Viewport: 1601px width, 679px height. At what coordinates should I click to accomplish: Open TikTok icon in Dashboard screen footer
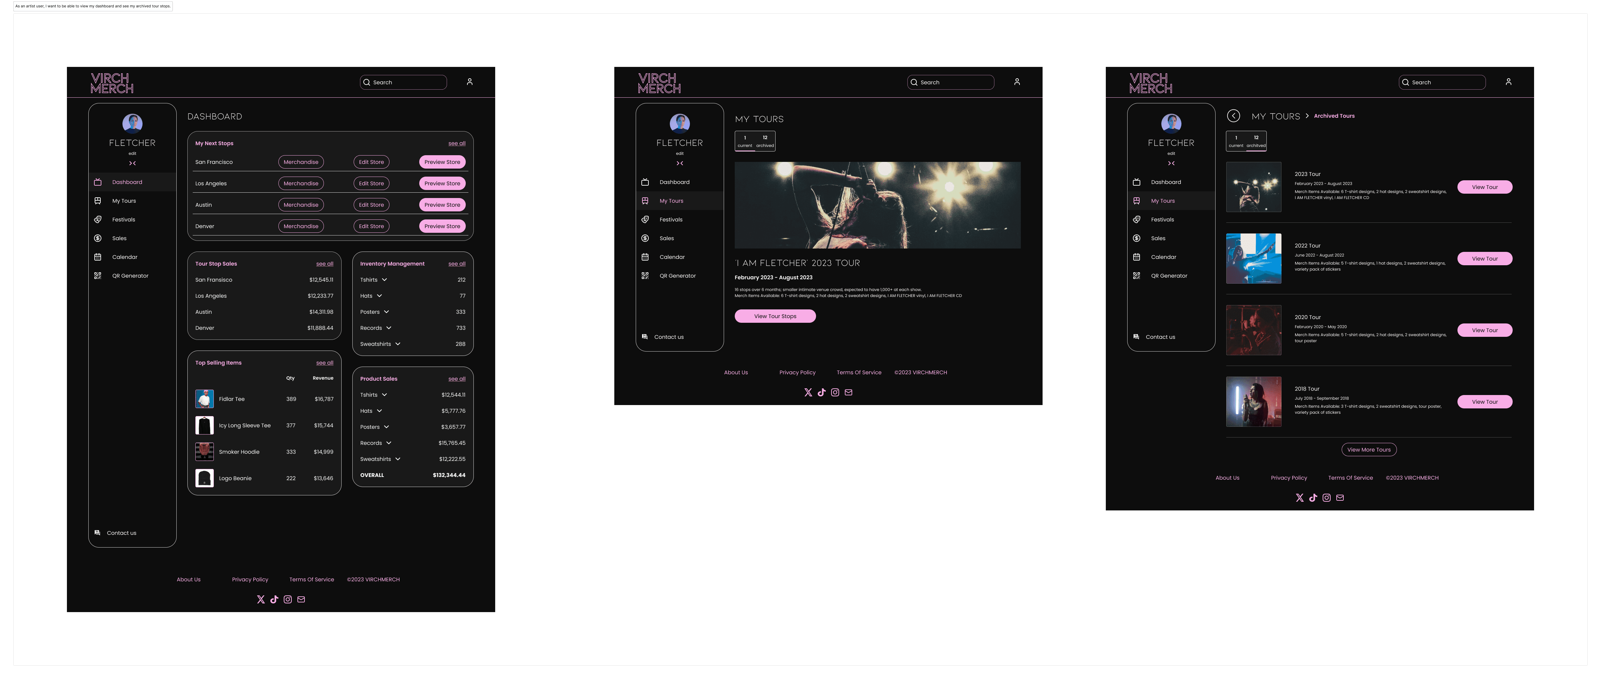274,599
